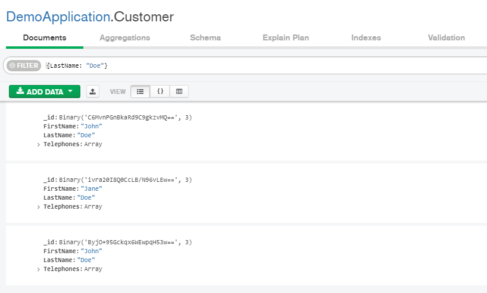The height and width of the screenshot is (293, 487).
Task: Switch to list view icon
Action: pos(140,92)
